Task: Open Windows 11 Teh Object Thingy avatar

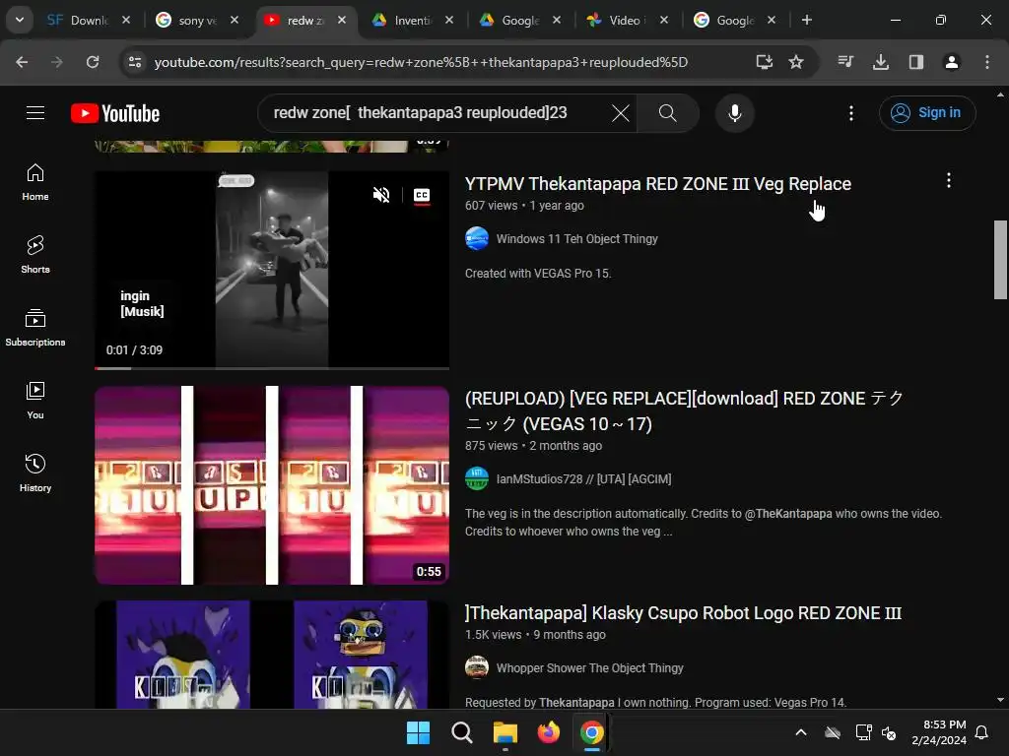Action: point(477,238)
